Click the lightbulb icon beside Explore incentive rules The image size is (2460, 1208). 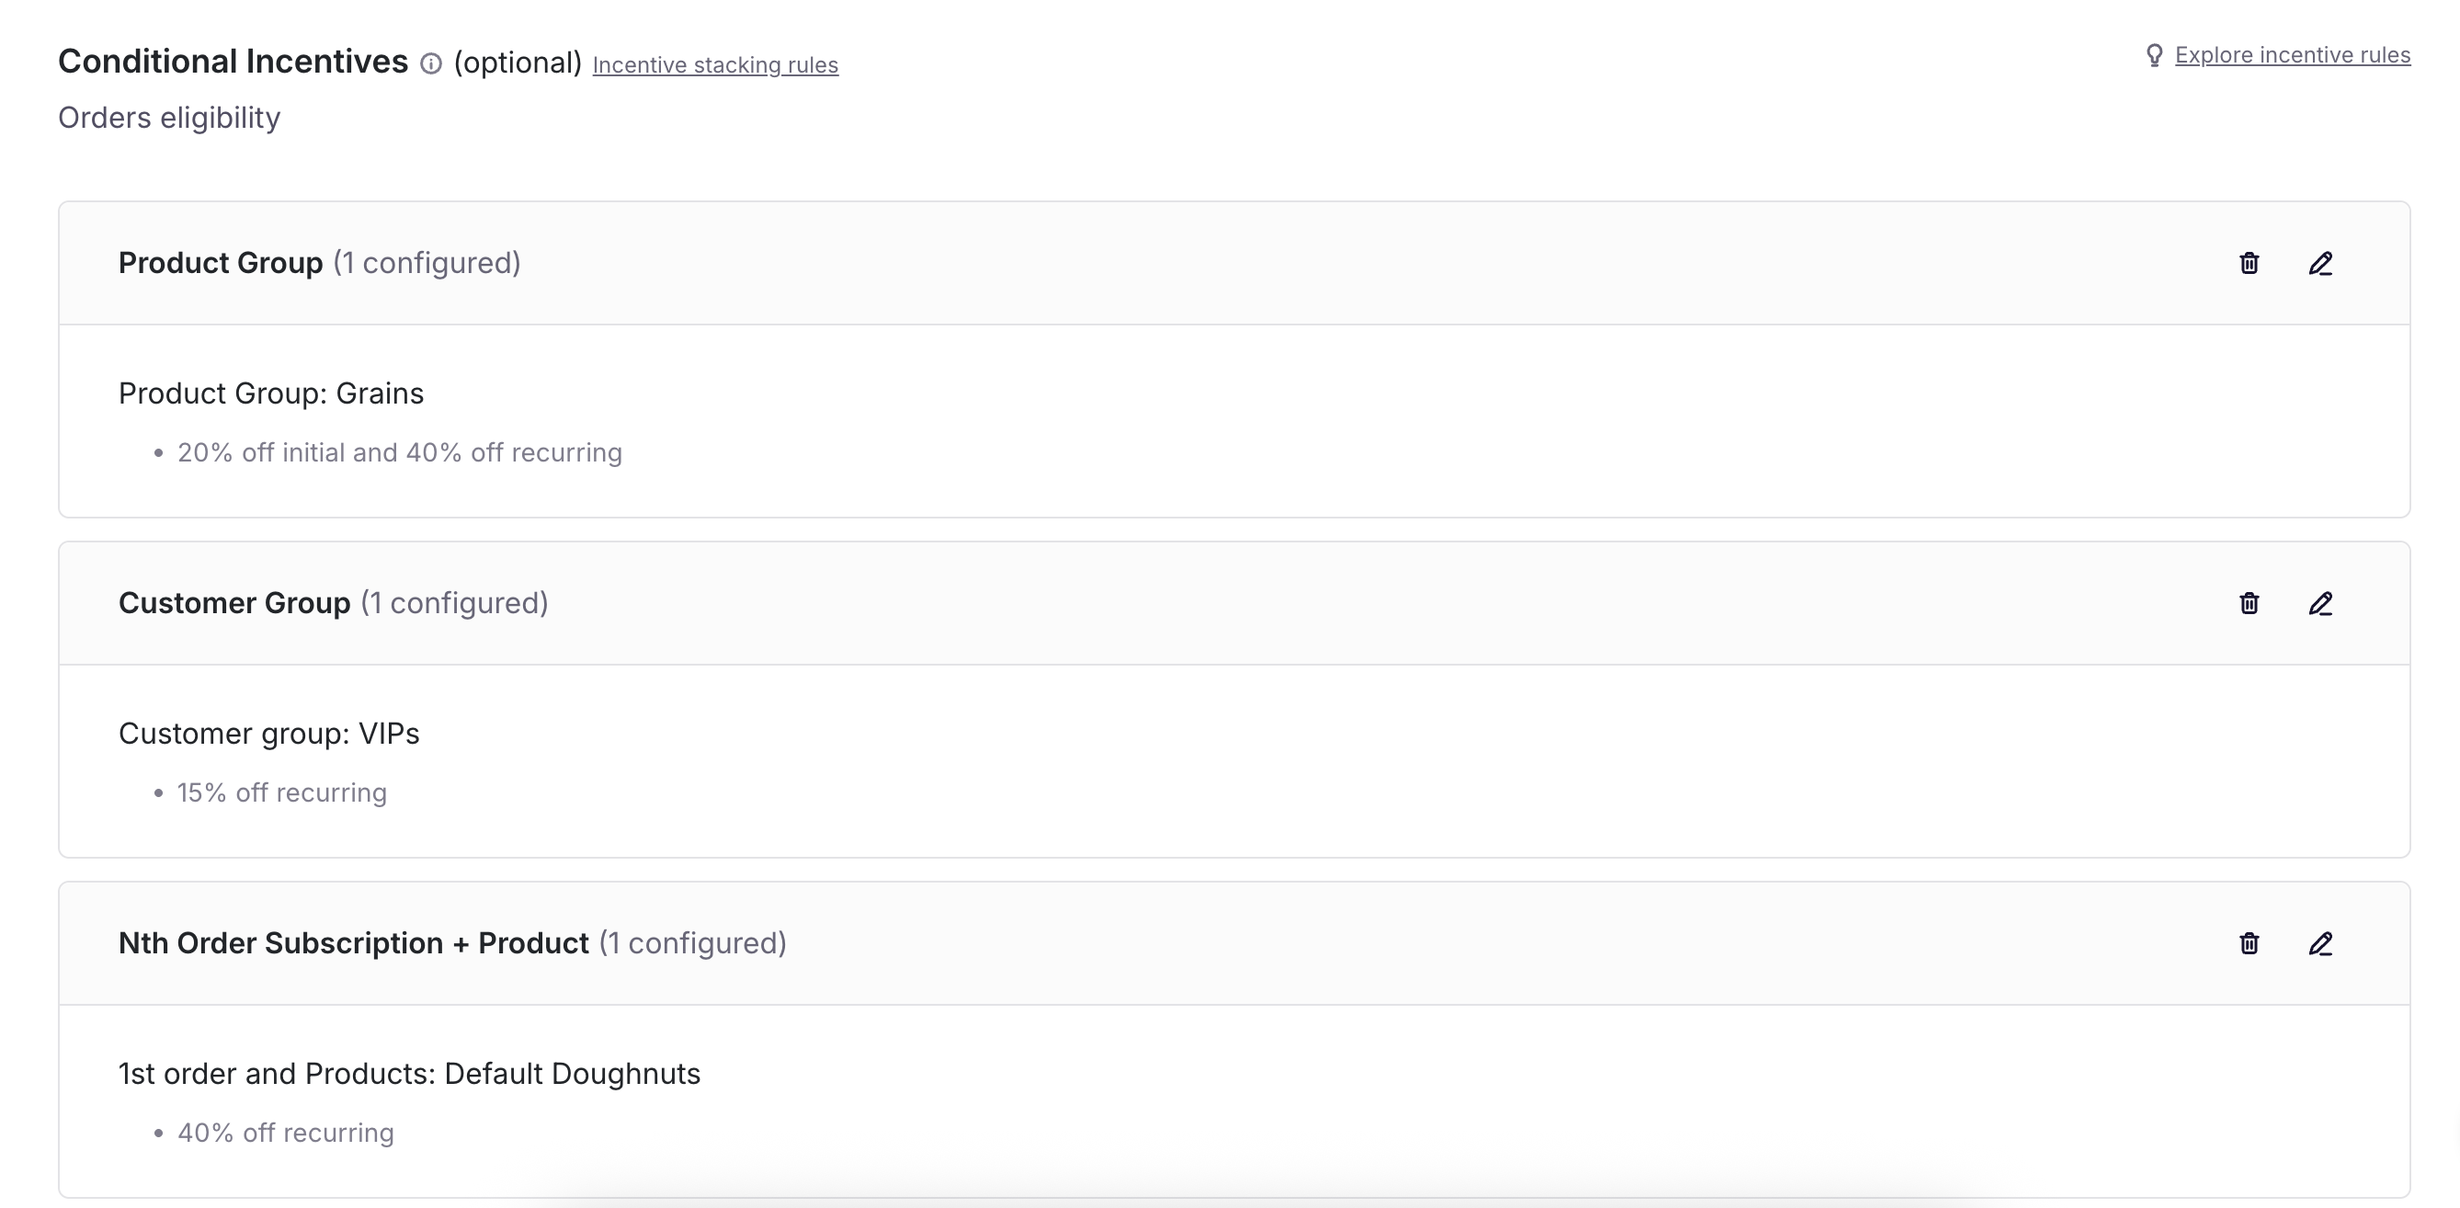pos(2155,55)
